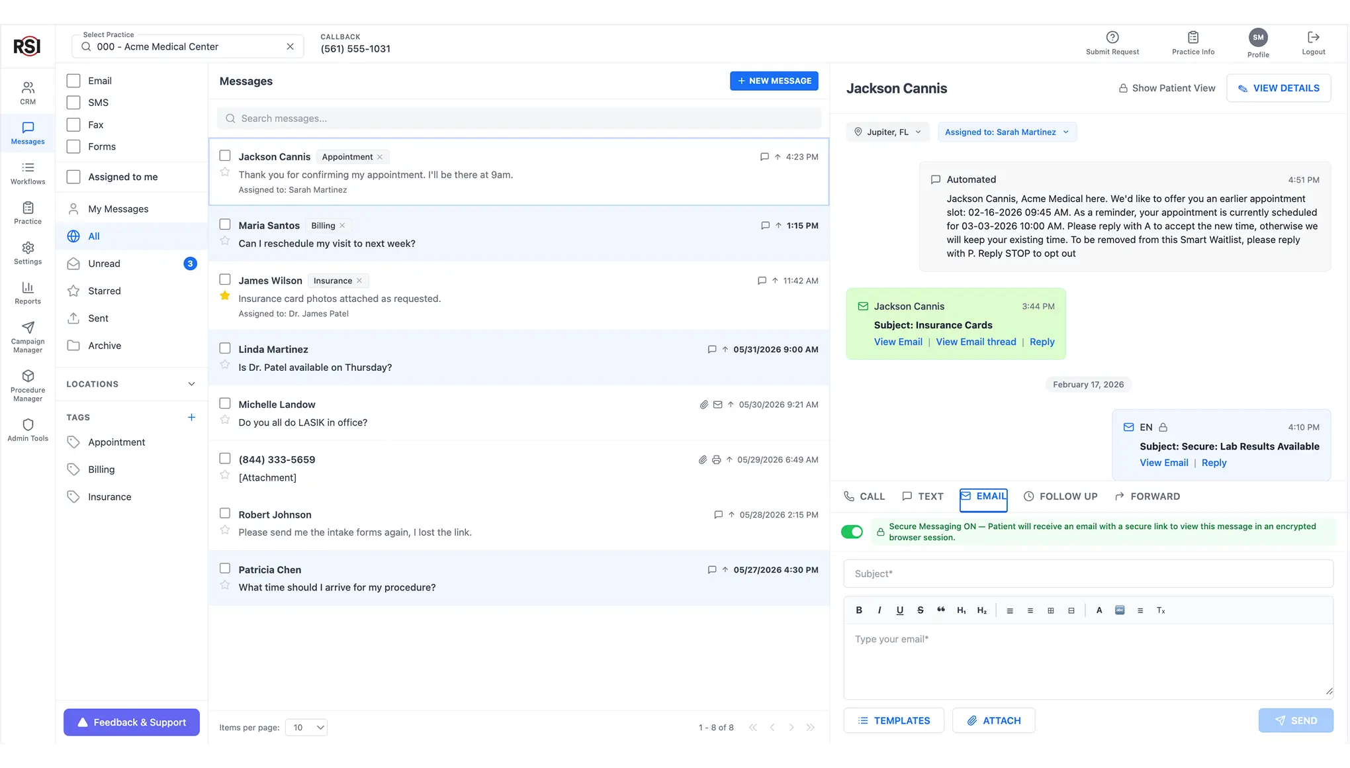Unstar the James Wilson message

coord(225,296)
